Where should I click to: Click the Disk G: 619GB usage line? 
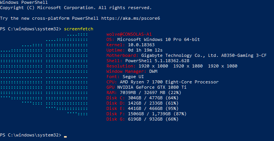point(143,119)
